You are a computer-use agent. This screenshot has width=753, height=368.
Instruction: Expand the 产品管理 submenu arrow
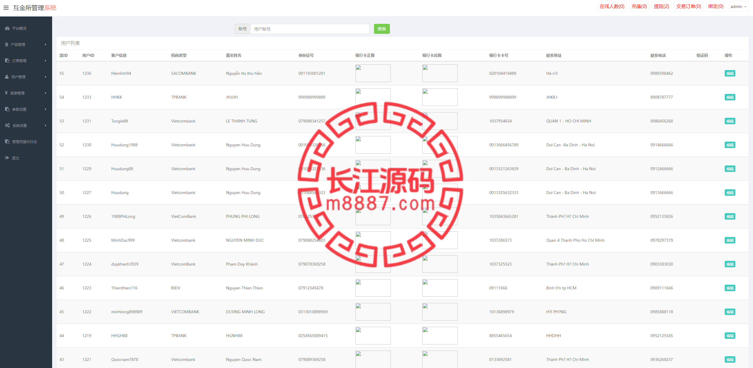[x=46, y=44]
